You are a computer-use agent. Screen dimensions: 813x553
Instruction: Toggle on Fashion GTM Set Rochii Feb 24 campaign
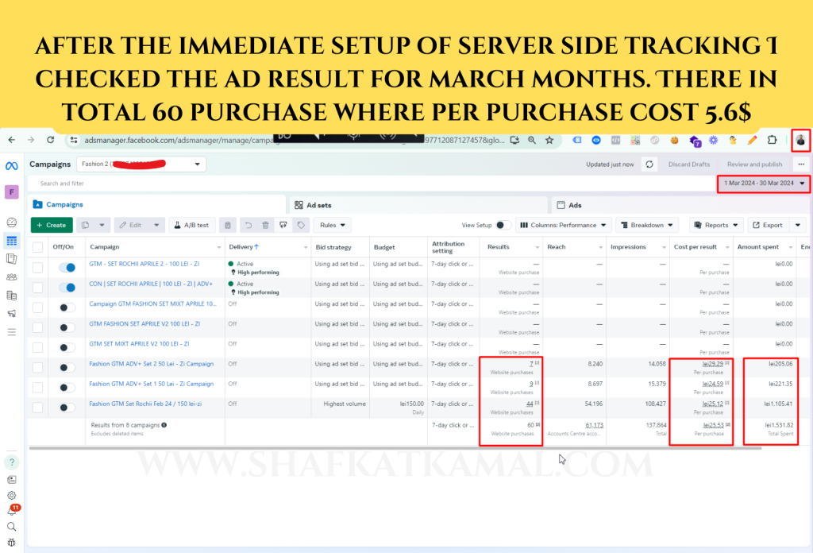pyautogui.click(x=67, y=408)
